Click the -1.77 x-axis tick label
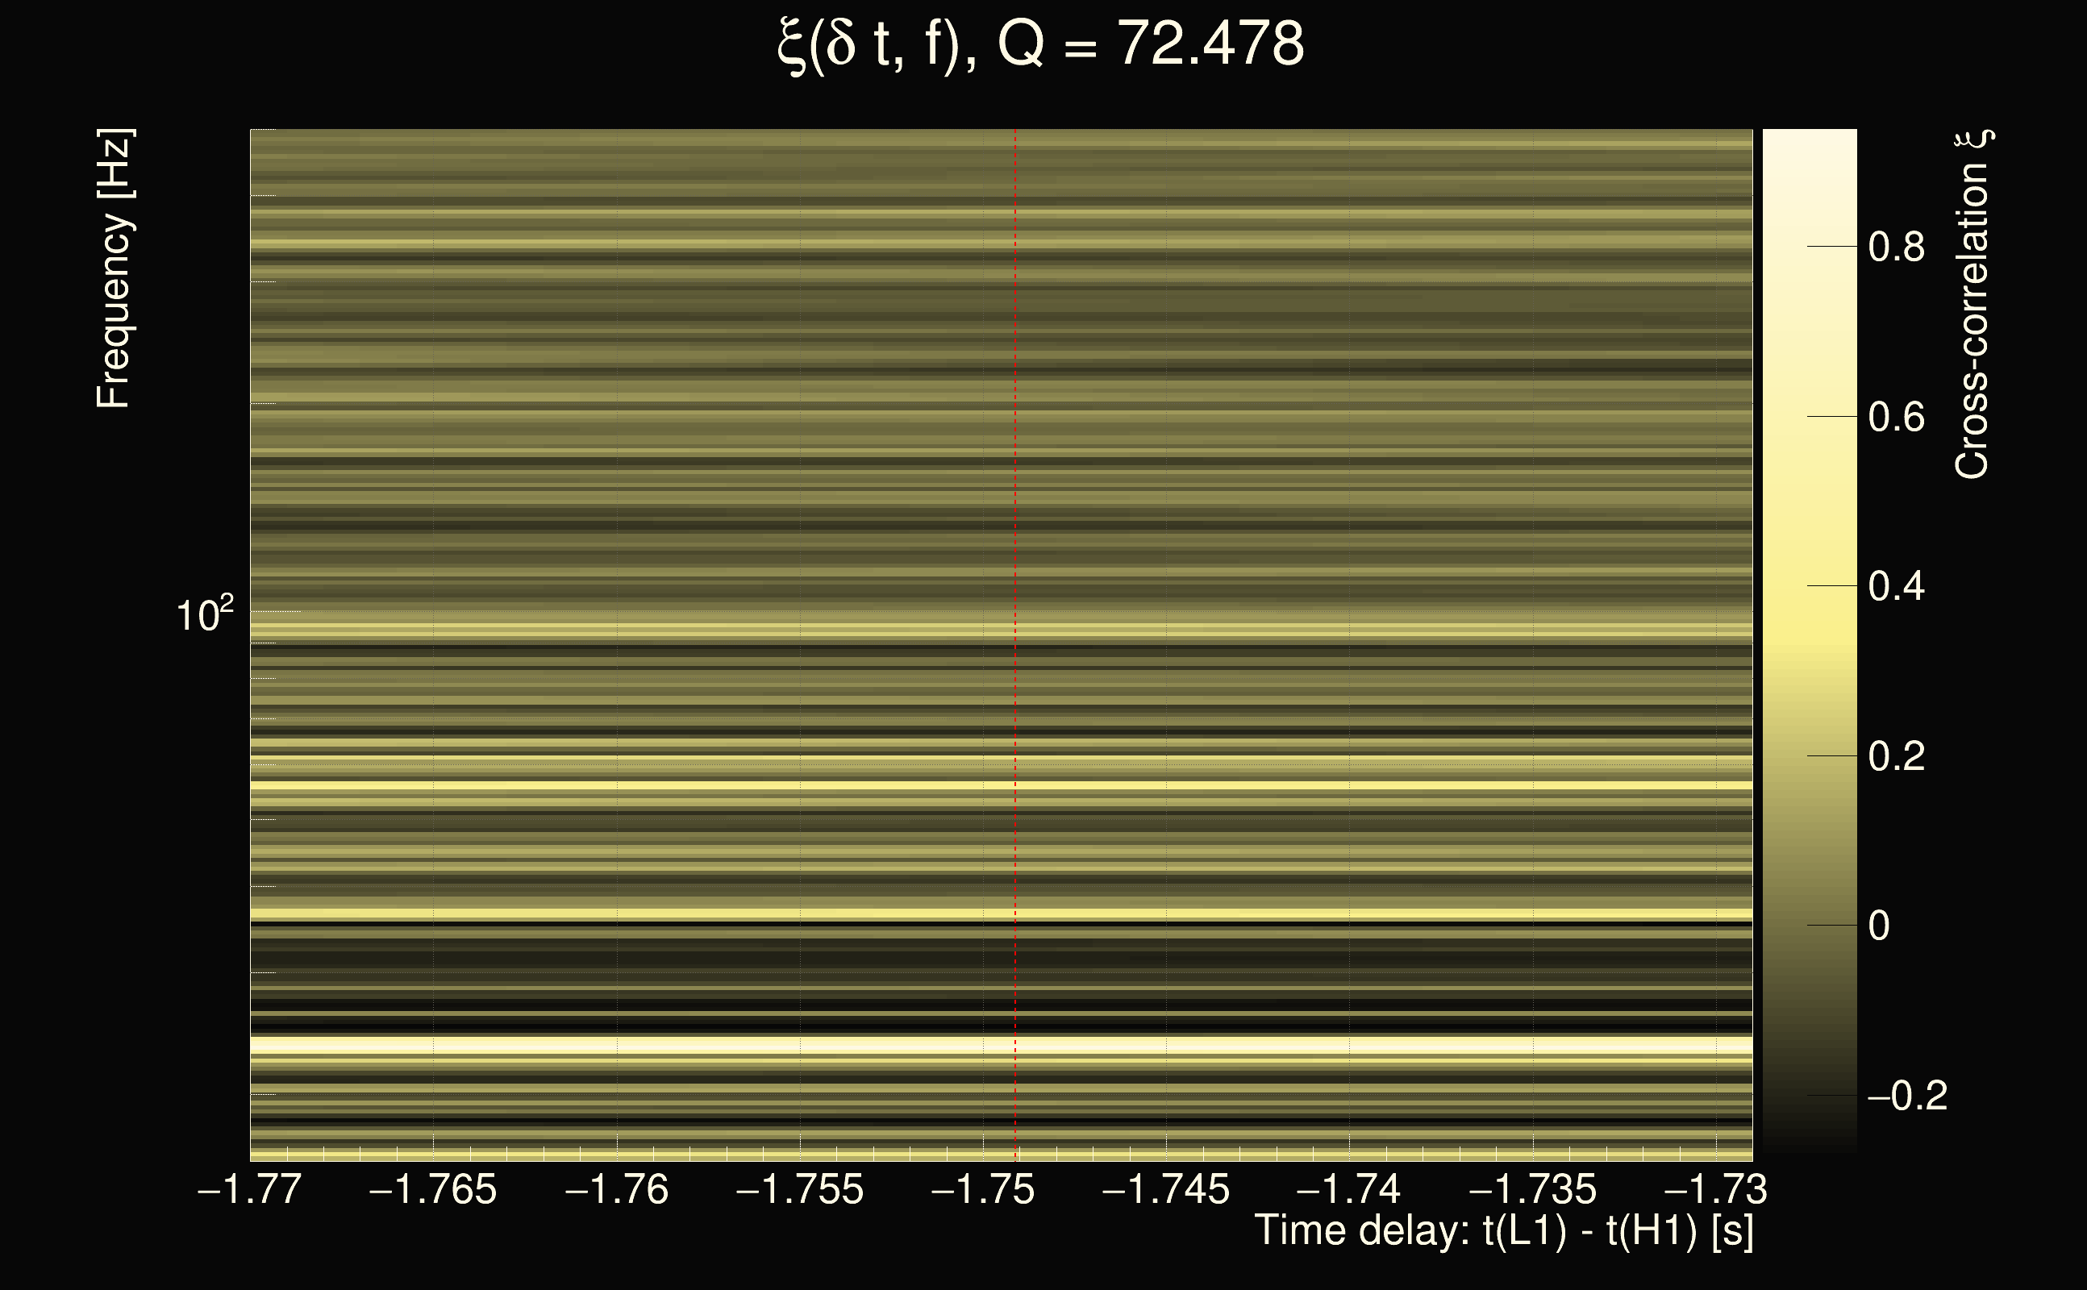Screen dimensions: 2087x1290 (249, 1189)
